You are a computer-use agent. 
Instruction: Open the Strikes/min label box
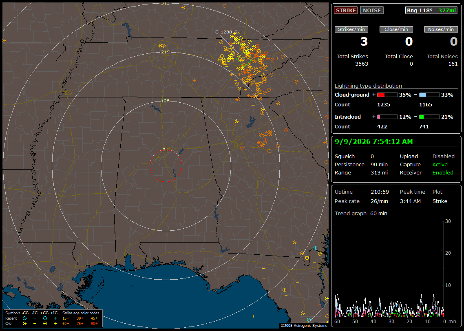tap(351, 29)
